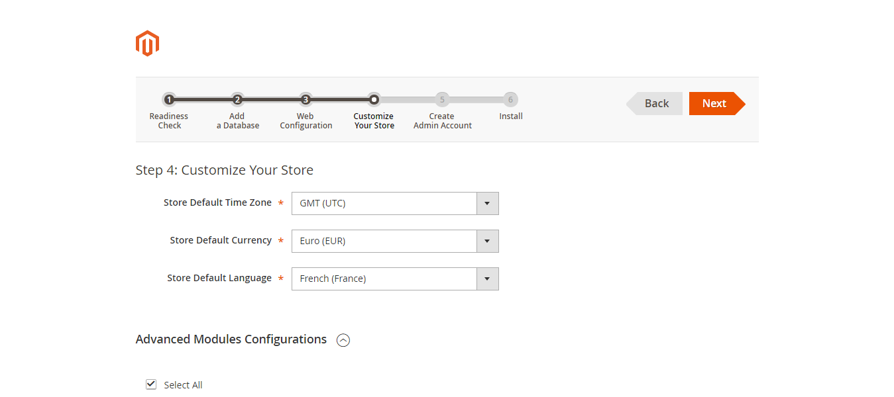Screen dimensions: 894x397
Task: Open the Store Default Language dropdown
Action: point(488,279)
